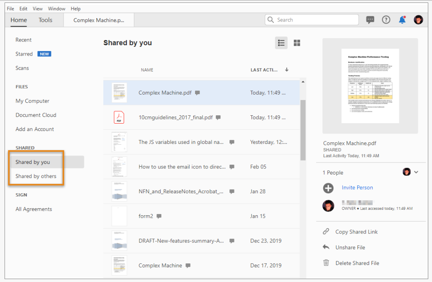Open the feedback chat icon
Viewport: 432px width, 282px height.
click(x=370, y=19)
